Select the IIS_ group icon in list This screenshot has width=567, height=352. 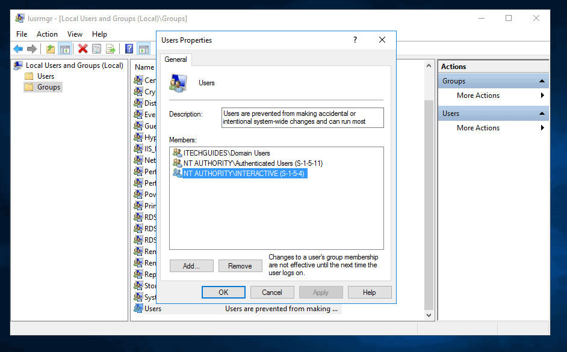pos(138,149)
